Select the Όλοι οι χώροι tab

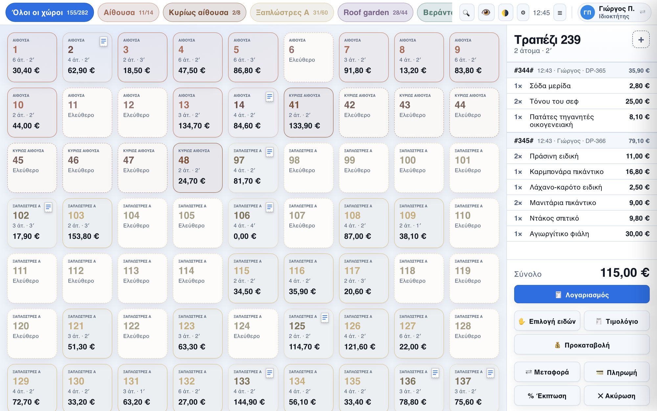pos(50,12)
